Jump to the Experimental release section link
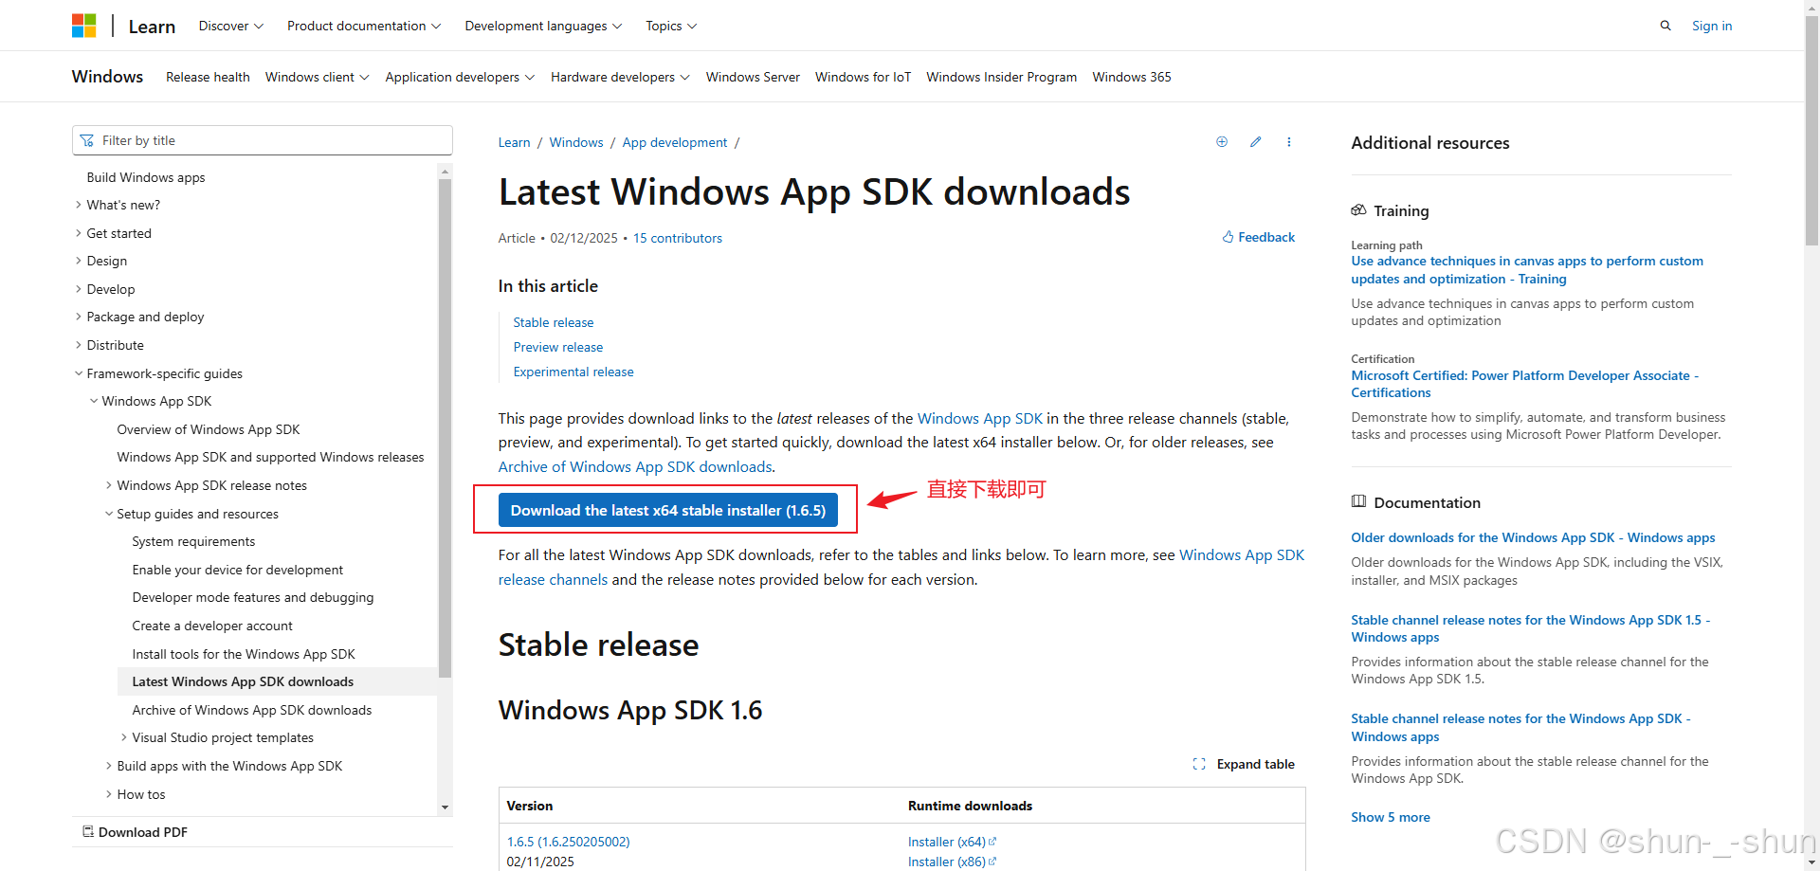Viewport: 1820px width, 871px height. 573,372
